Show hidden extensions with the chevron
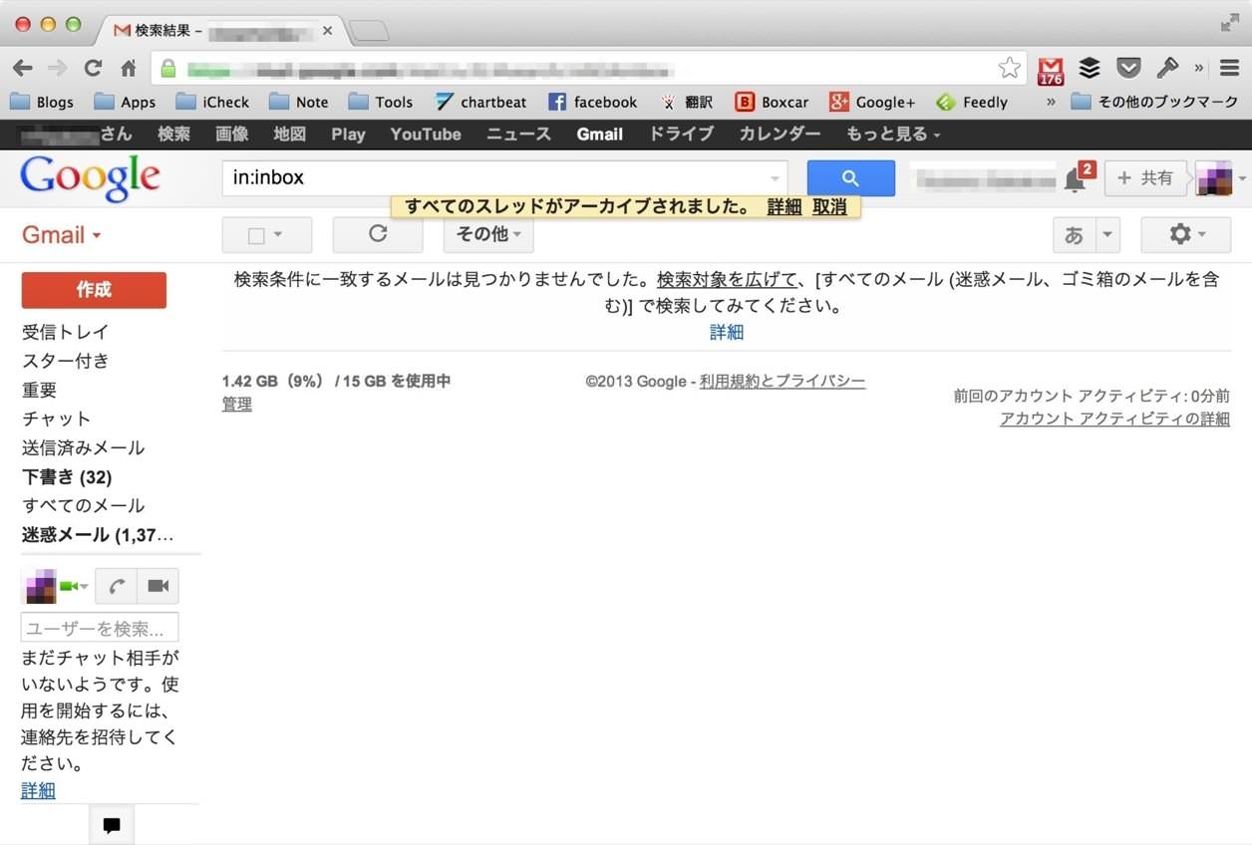The width and height of the screenshot is (1252, 845). [x=1199, y=68]
